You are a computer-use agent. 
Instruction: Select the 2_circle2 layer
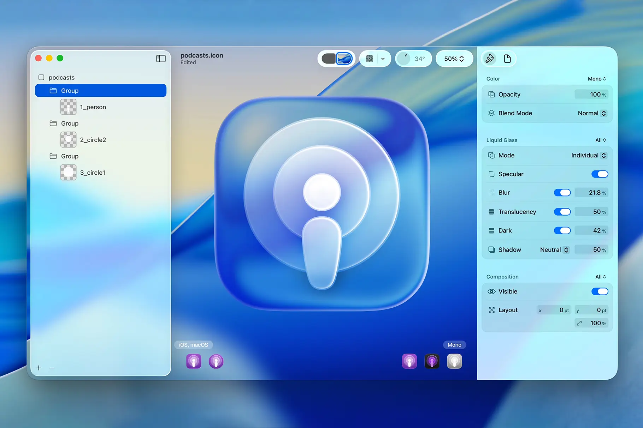pos(101,140)
